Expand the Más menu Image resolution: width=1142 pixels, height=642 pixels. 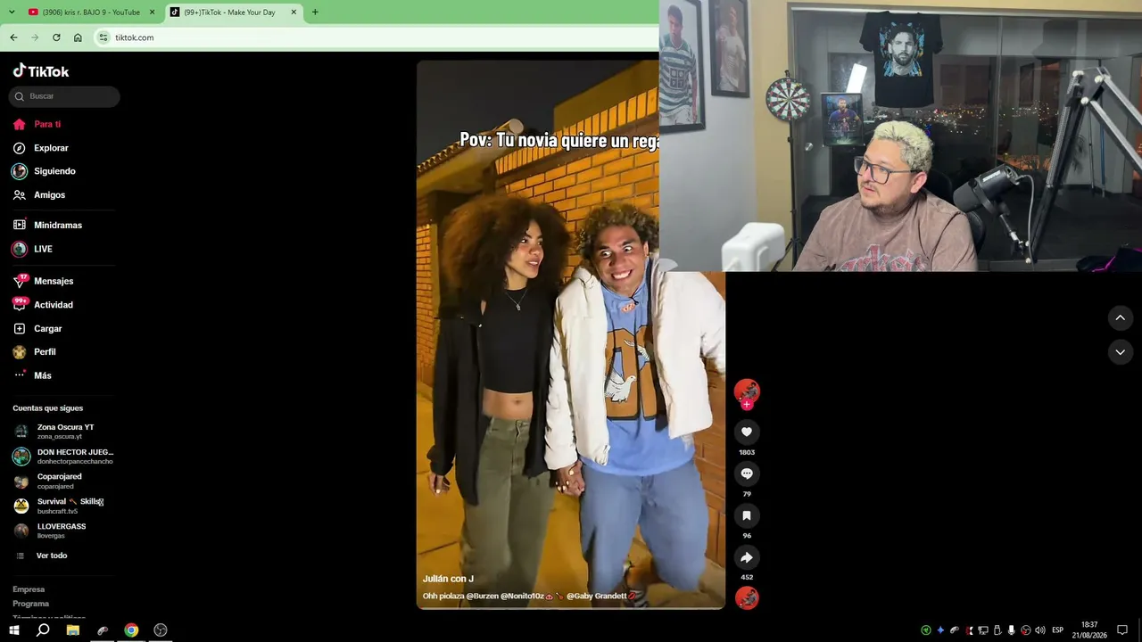coord(32,375)
